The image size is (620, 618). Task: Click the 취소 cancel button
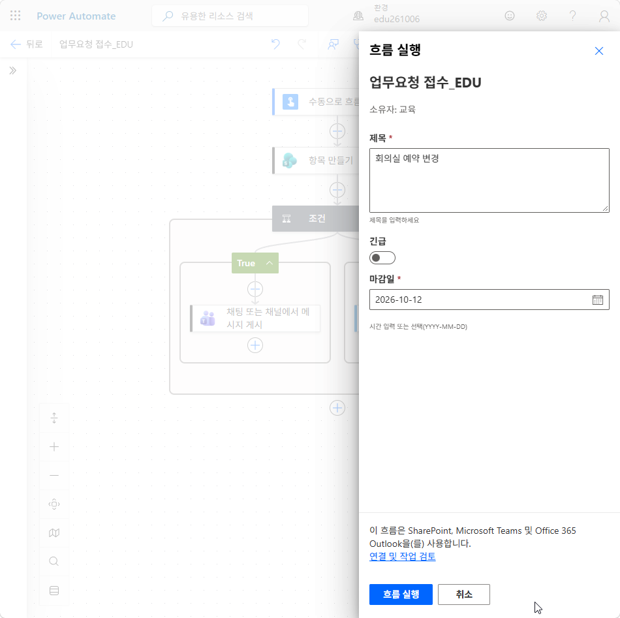point(464,595)
